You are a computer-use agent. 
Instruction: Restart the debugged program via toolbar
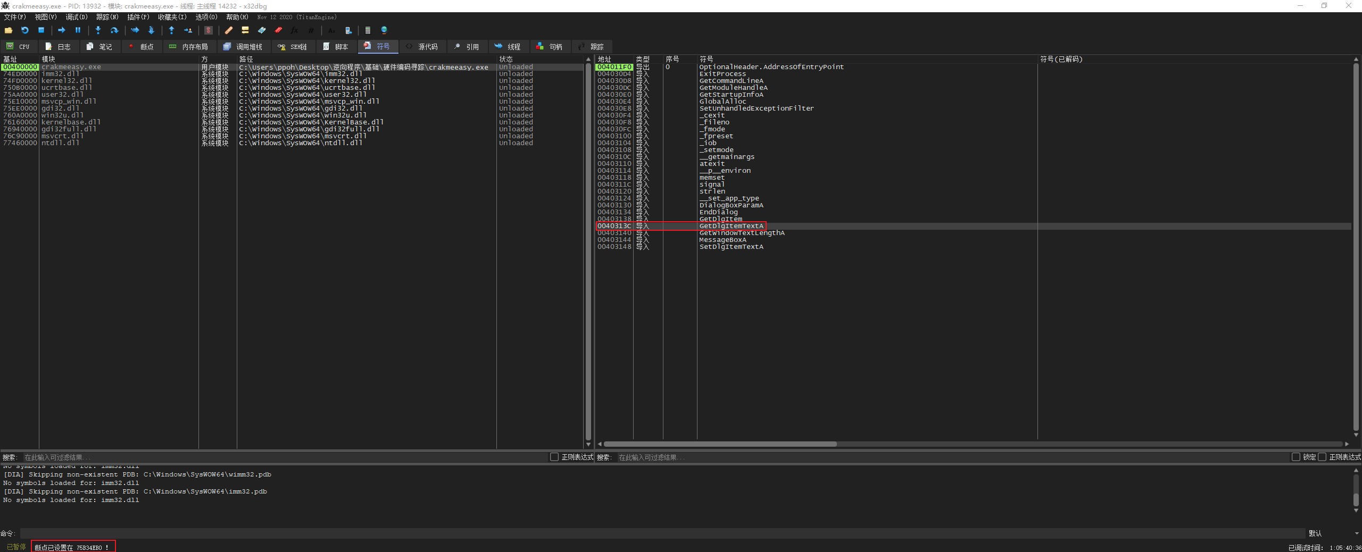[x=24, y=30]
